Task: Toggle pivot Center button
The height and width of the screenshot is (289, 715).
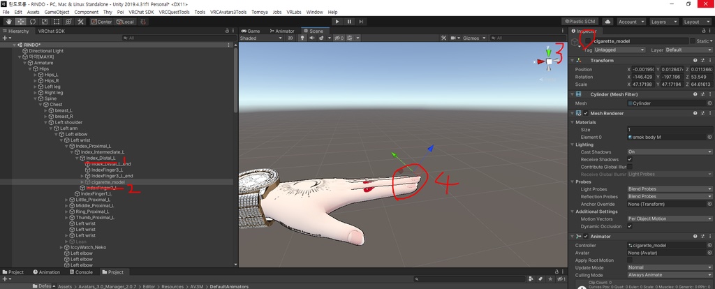Action: [101, 22]
